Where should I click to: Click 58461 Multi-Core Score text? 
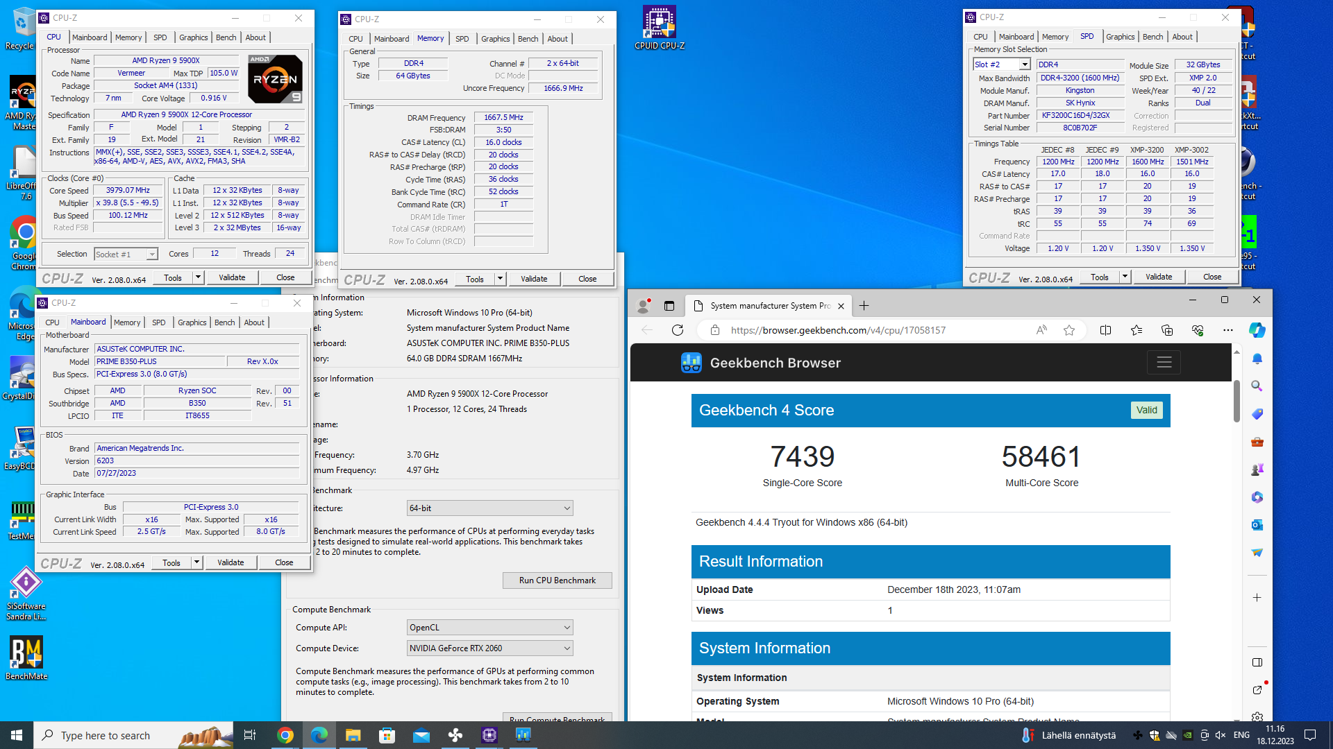click(x=1041, y=457)
